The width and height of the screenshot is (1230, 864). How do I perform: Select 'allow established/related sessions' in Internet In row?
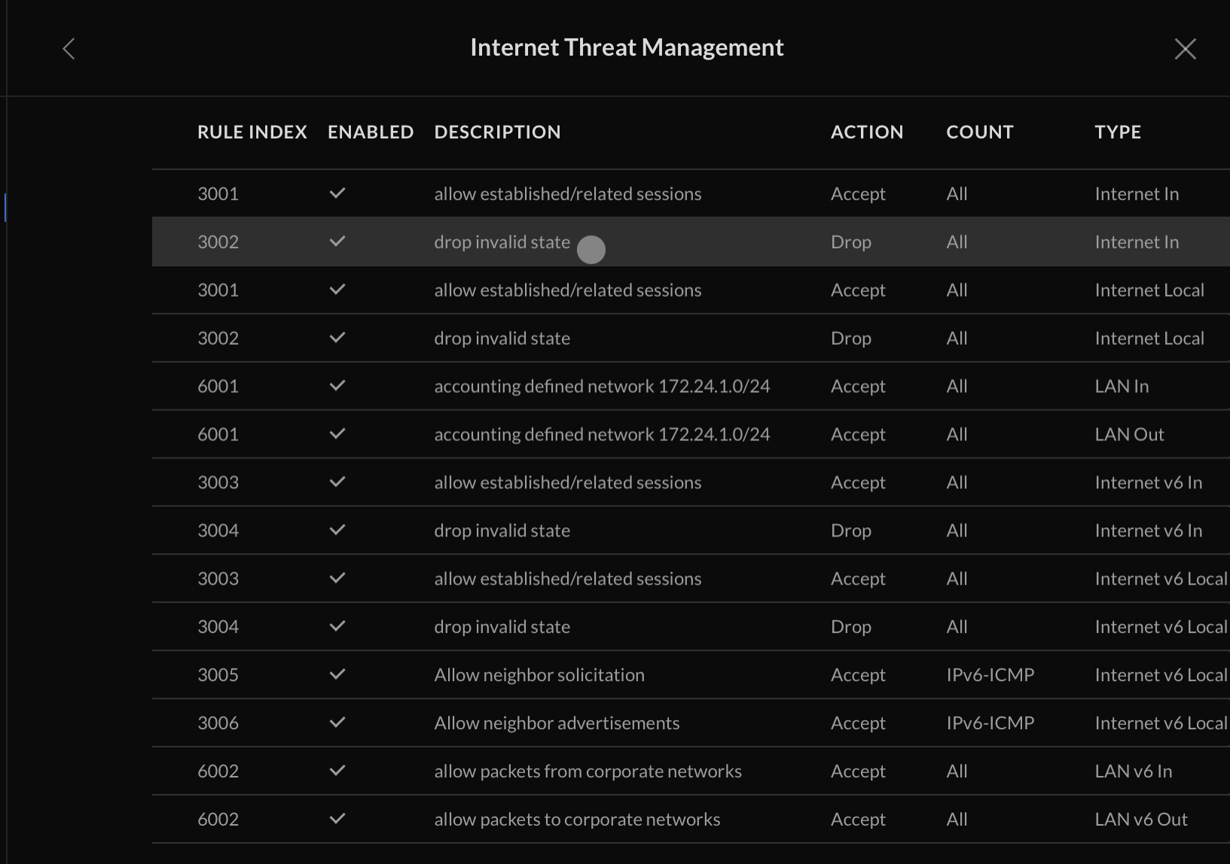568,193
